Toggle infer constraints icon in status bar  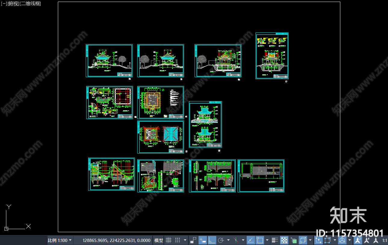[x=193, y=240]
